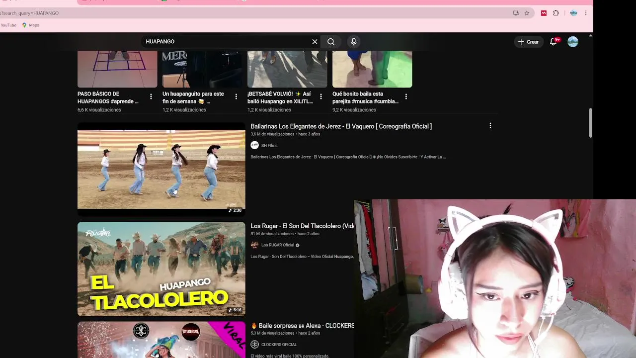Open Chrome three-dot menu
636x358 pixels.
tap(586, 13)
